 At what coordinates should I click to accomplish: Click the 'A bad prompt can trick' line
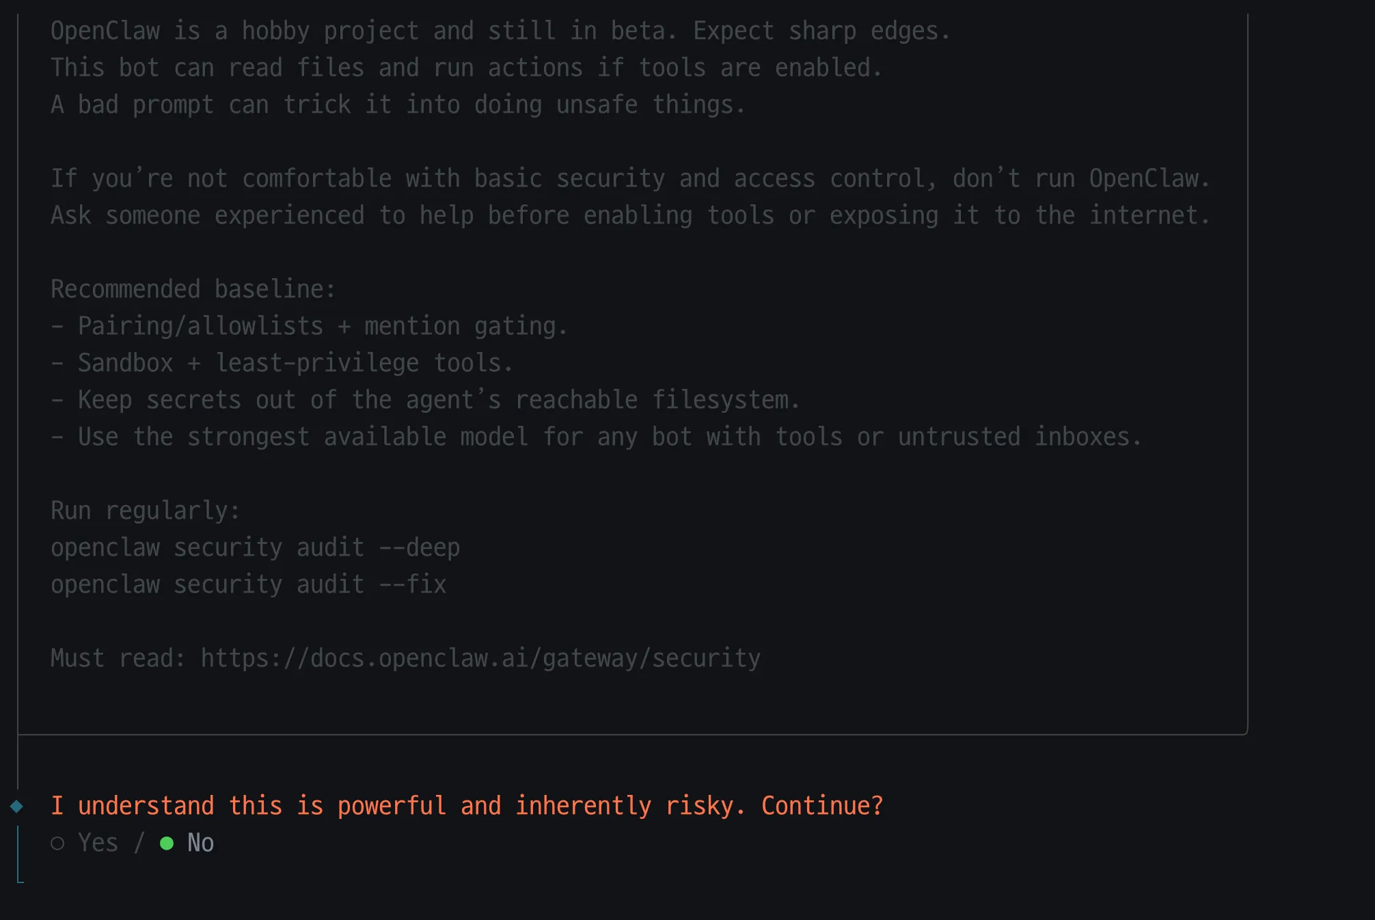click(397, 105)
